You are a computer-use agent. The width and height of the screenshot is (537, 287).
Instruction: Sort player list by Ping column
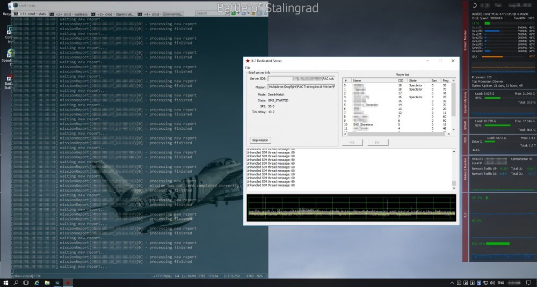click(446, 80)
